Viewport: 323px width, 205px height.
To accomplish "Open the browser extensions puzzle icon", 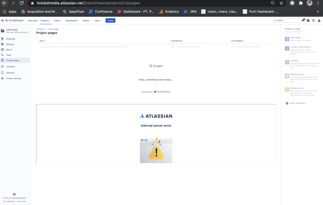I will click(x=301, y=3).
